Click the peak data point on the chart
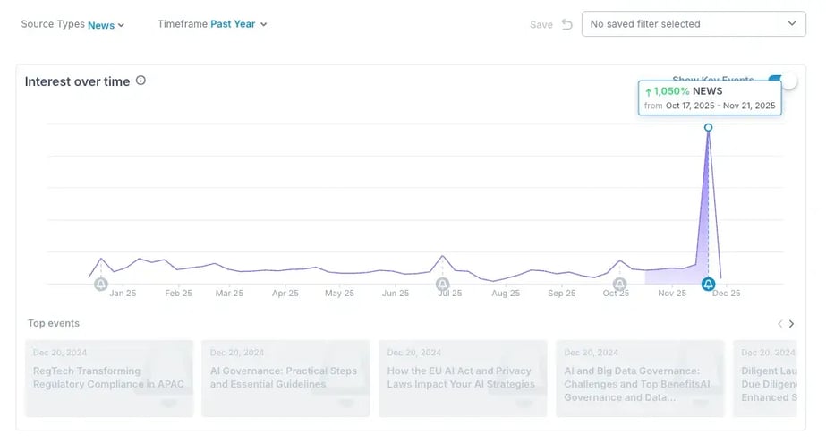The image size is (826, 443). (x=708, y=128)
